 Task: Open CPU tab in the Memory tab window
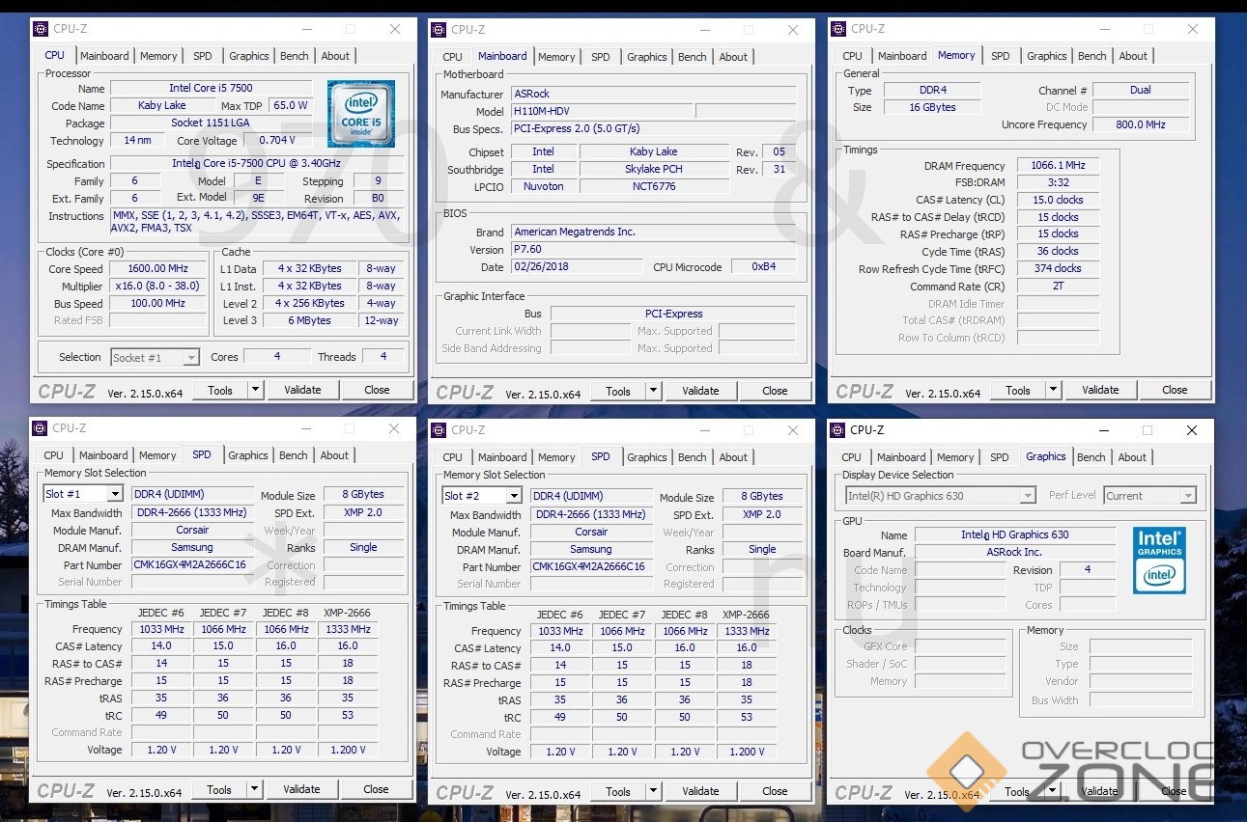tap(852, 56)
